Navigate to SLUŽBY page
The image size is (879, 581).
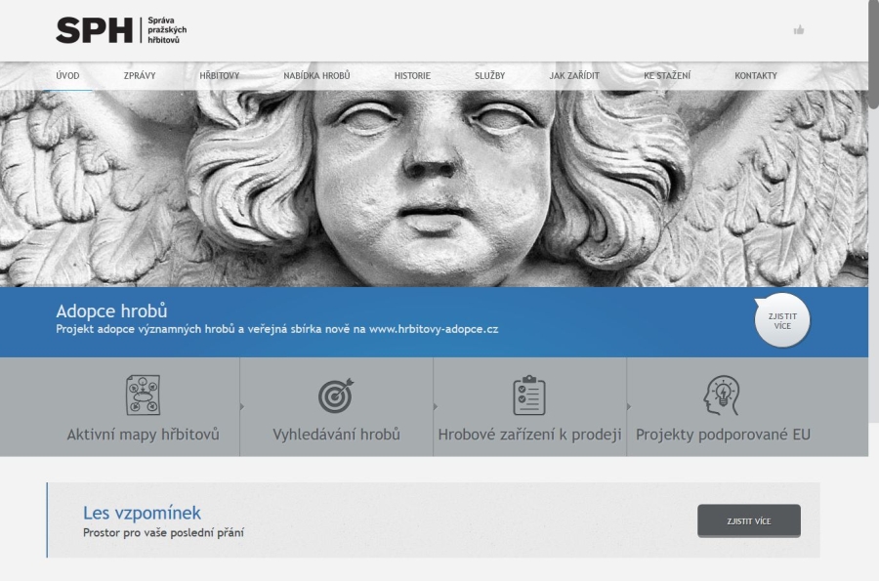click(x=489, y=76)
